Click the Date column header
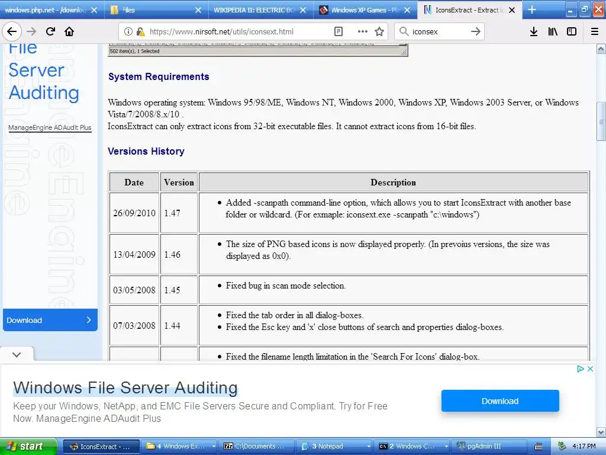This screenshot has height=455, width=606. 134,182
